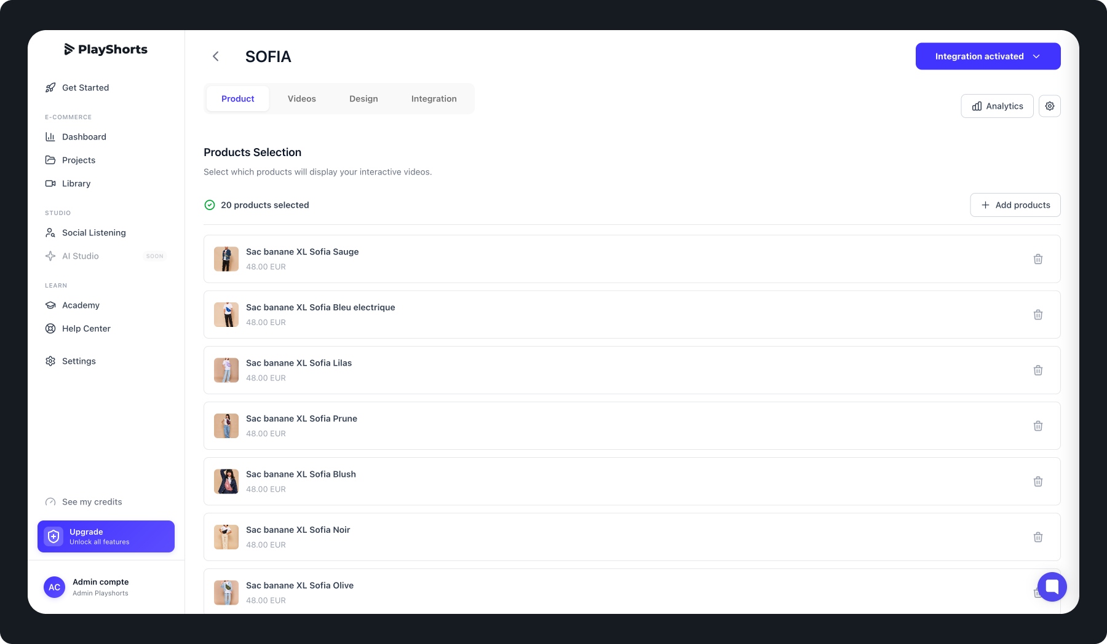Screen dimensions: 1107x644
Task: Delete Sac banane XL Sofia Bleu electrique
Action: 1038,315
